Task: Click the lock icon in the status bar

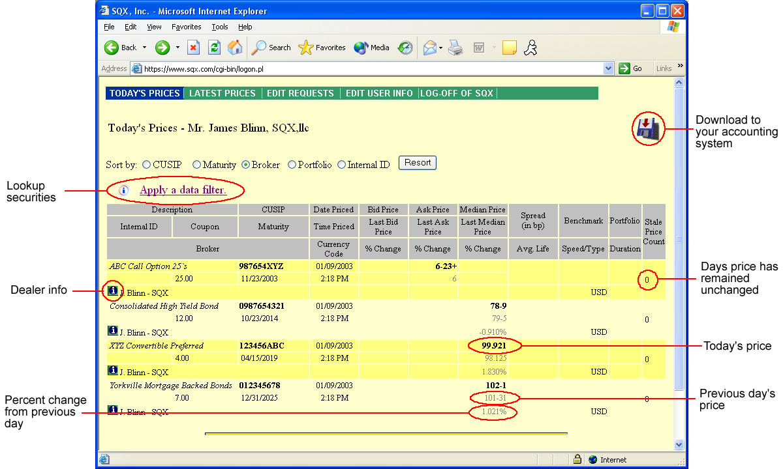Action: coord(577,459)
